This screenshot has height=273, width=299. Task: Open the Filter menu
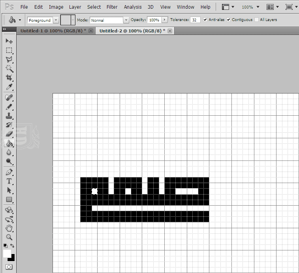coord(112,7)
